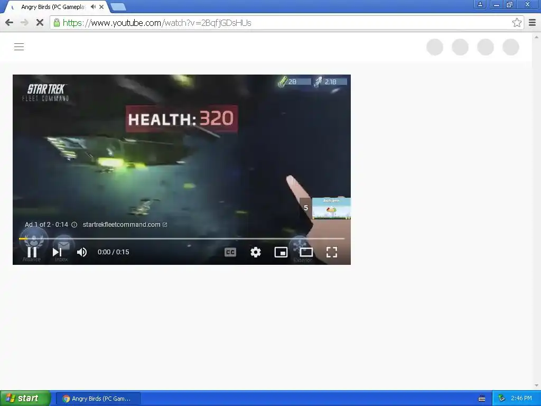Image resolution: width=541 pixels, height=406 pixels.
Task: Click the video progress bar
Action: pos(182,238)
